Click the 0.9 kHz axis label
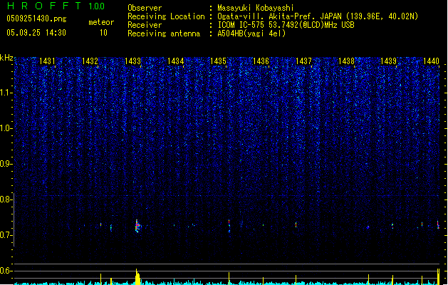 click(x=5, y=164)
